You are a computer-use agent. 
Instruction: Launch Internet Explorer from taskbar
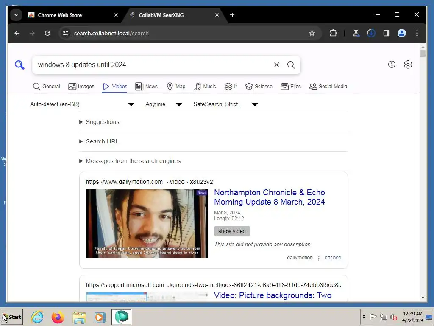click(x=37, y=317)
